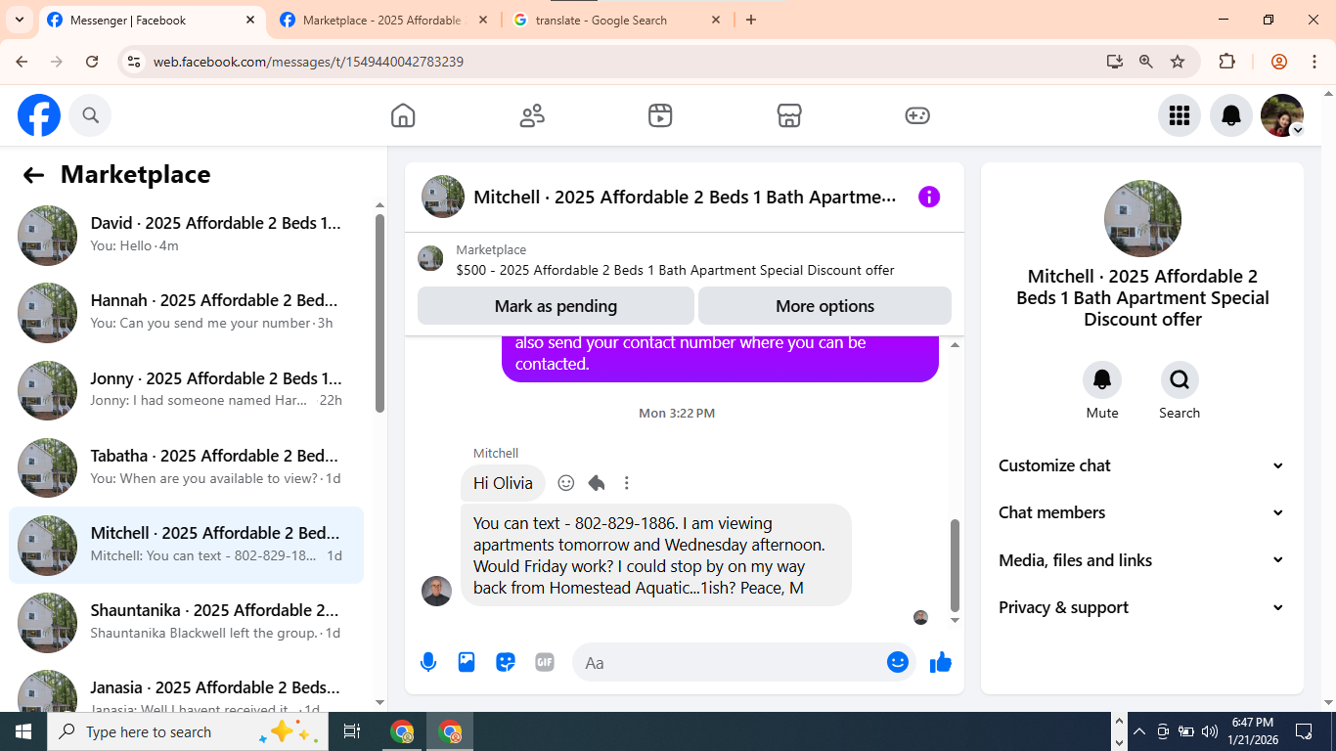Click Mitchell's avatar beside the message
Image resolution: width=1336 pixels, height=751 pixels.
436,591
